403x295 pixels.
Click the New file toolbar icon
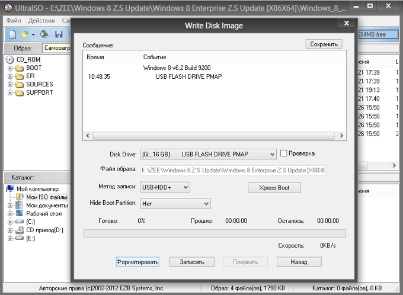point(13,34)
